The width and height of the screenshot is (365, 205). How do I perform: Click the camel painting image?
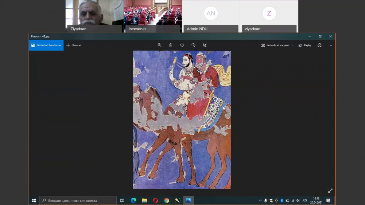182,120
